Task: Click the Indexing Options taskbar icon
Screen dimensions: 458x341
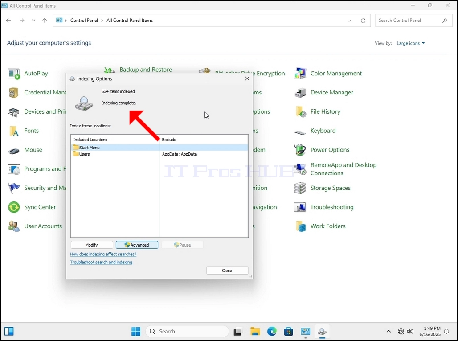Action: pyautogui.click(x=322, y=331)
